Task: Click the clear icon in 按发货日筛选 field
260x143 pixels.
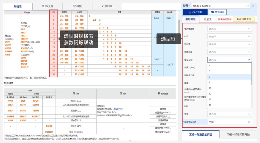Action: (249, 122)
